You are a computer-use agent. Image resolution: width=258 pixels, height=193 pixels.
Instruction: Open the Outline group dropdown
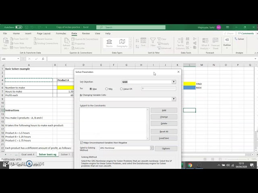pyautogui.click(x=227, y=43)
